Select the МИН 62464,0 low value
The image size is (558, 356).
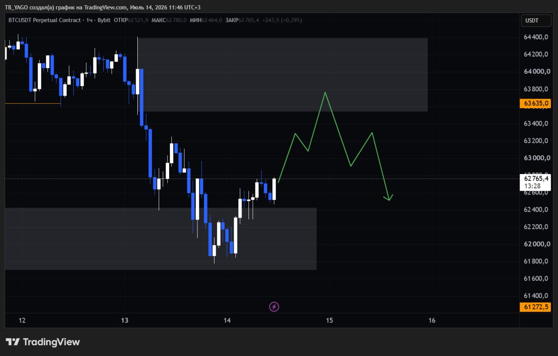[x=206, y=20]
